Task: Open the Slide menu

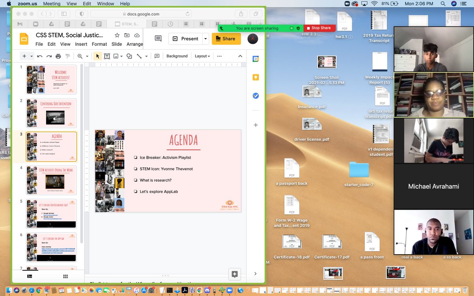Action: (117, 44)
